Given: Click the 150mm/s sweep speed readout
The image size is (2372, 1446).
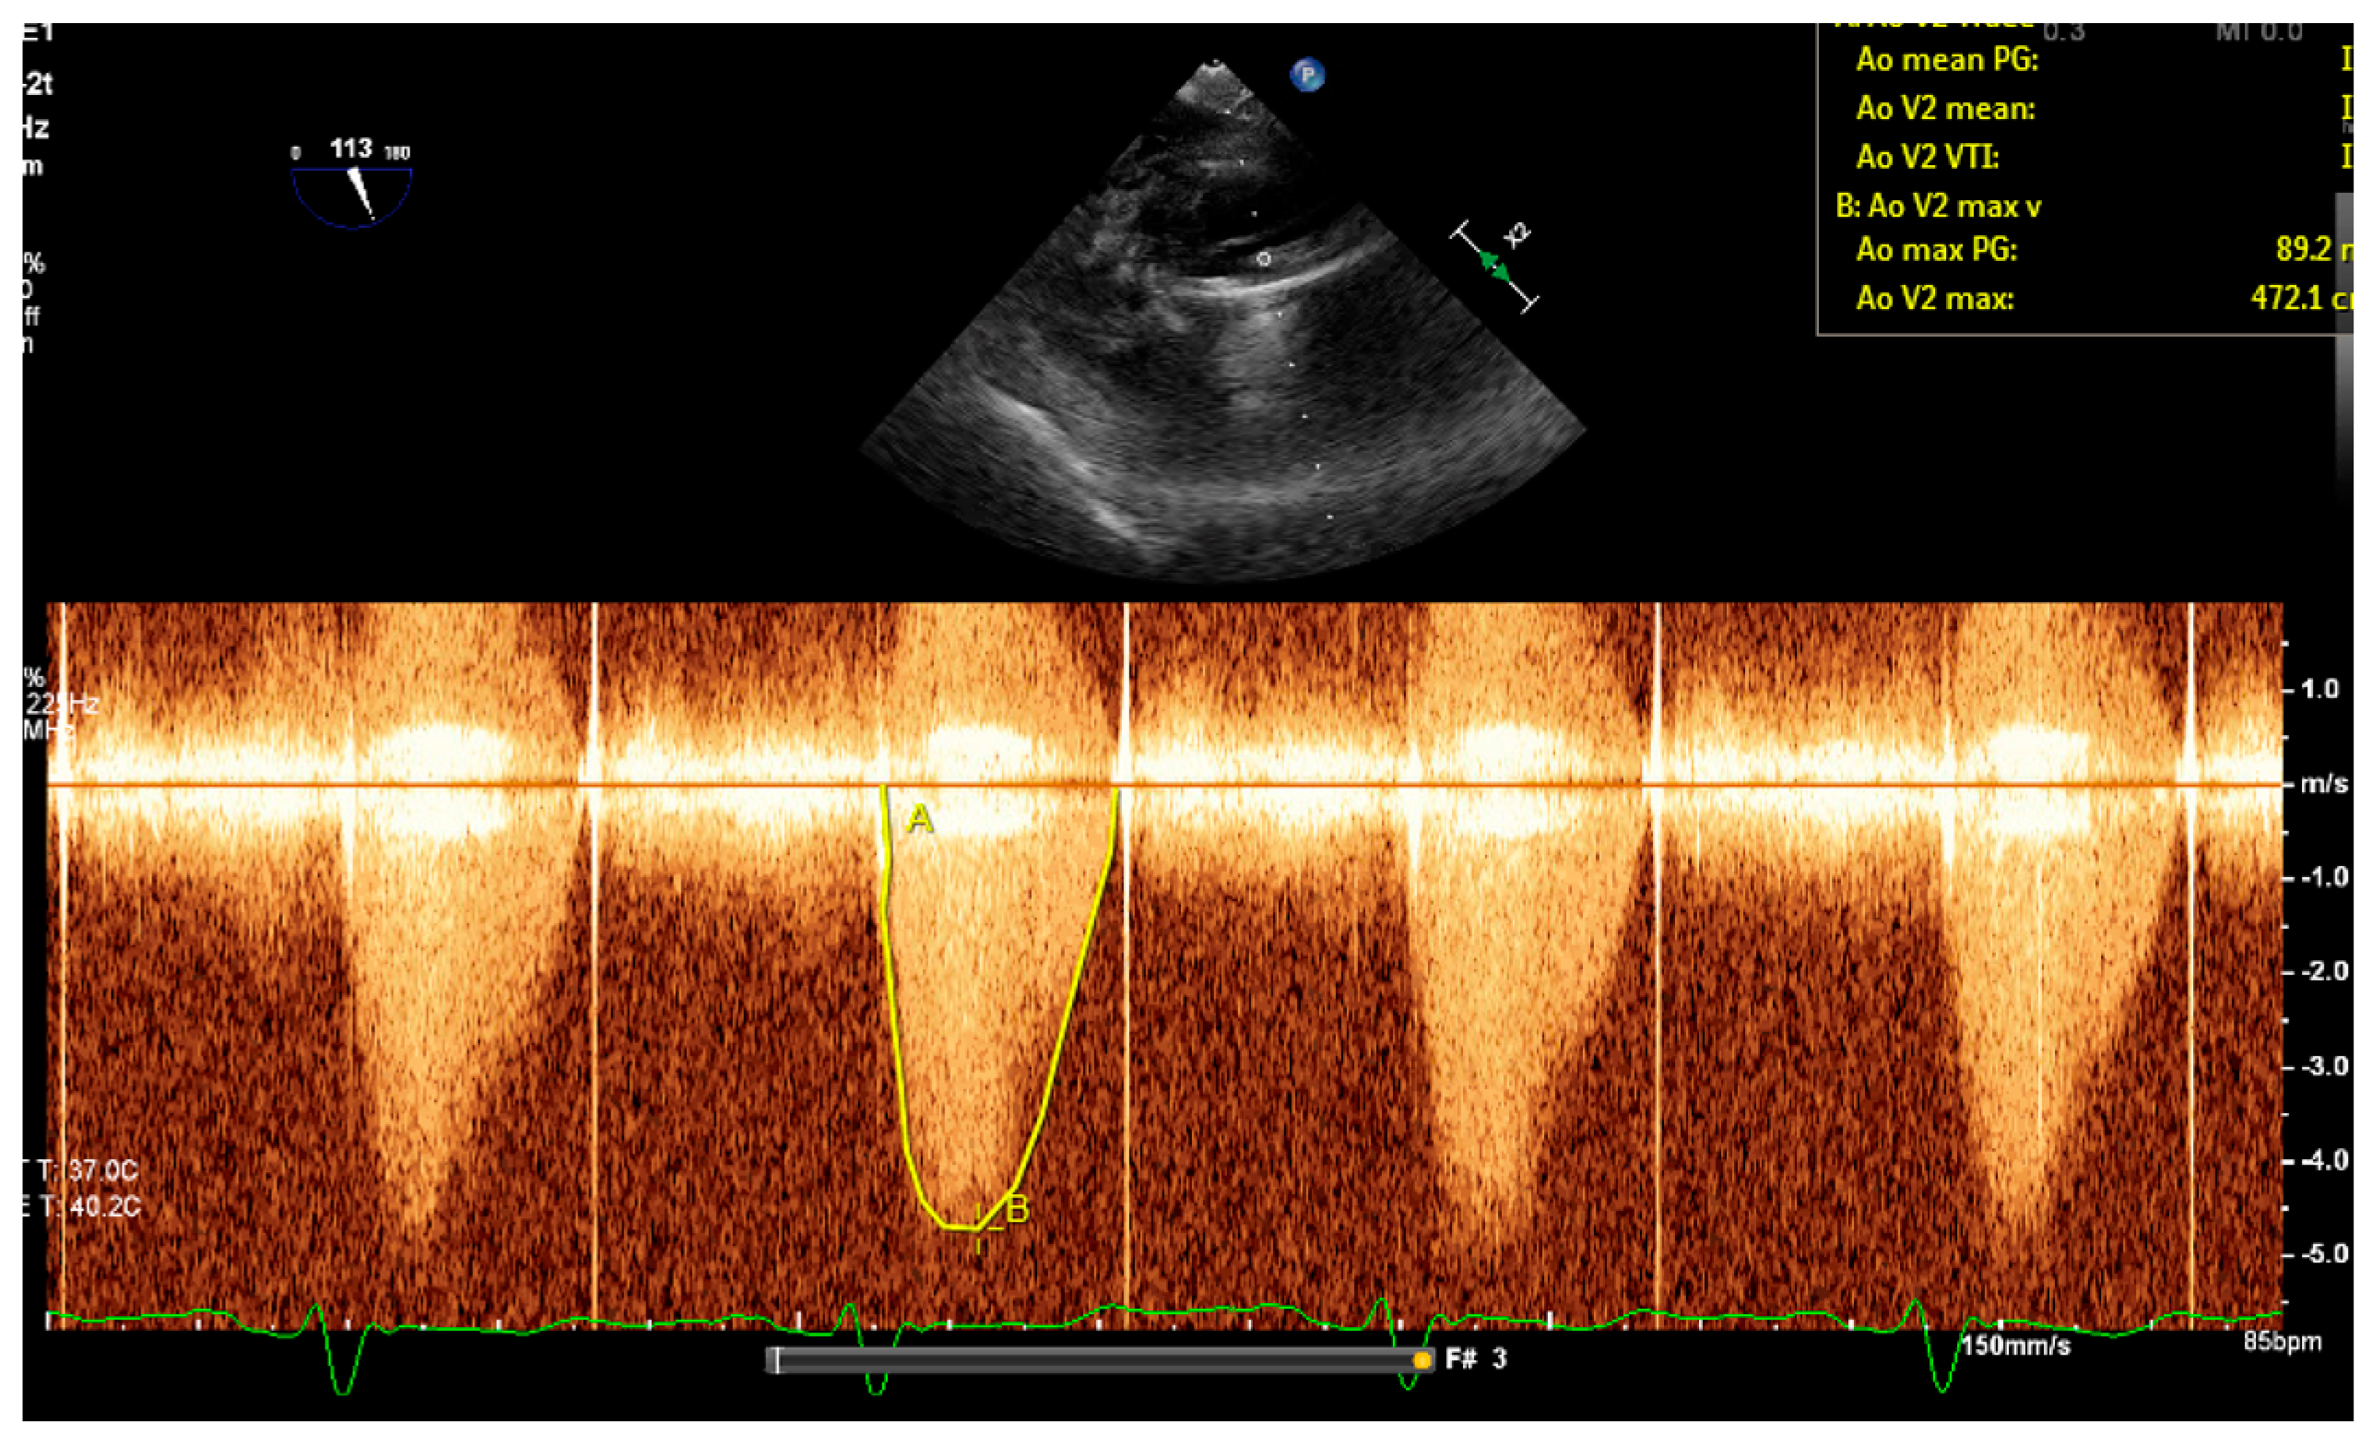Looking at the screenshot, I should point(2016,1345).
